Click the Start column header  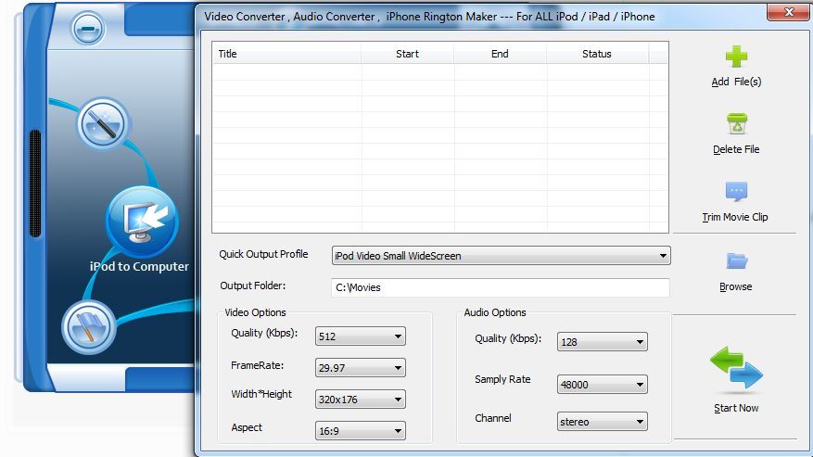coord(408,54)
